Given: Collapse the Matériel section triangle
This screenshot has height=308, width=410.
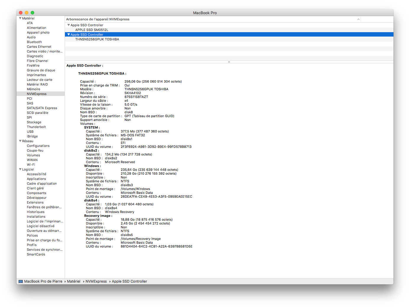Looking at the screenshot, I should click(x=20, y=18).
